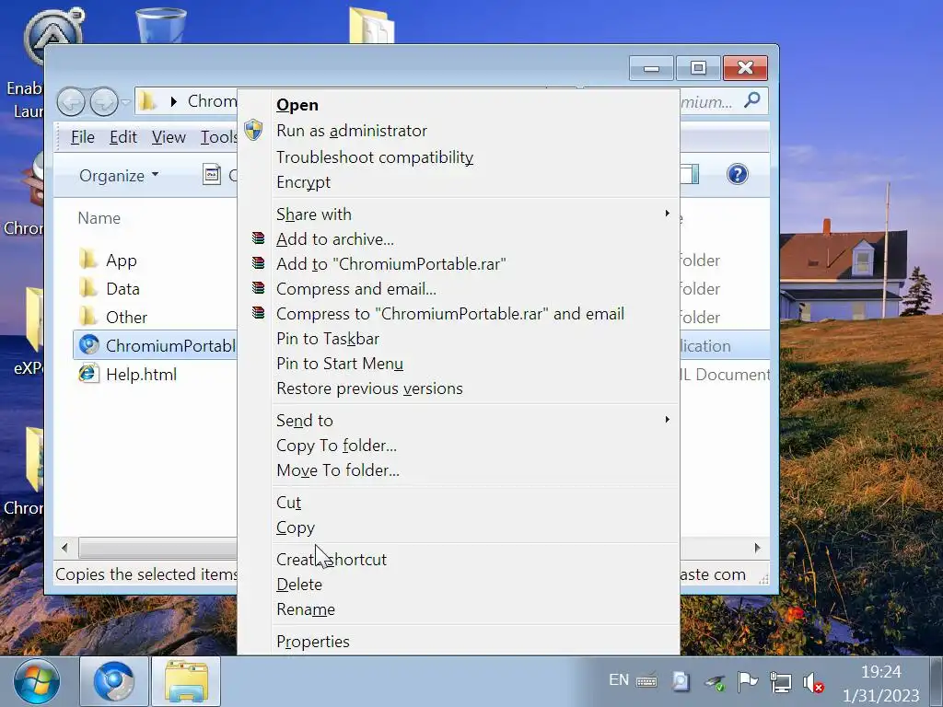Click the Help.html Internet Explorer icon

click(88, 374)
